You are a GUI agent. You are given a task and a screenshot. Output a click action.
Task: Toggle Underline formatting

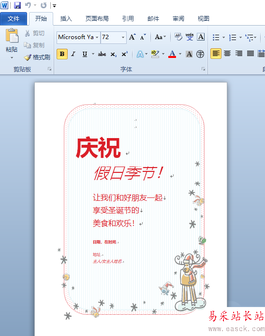[x=85, y=54]
